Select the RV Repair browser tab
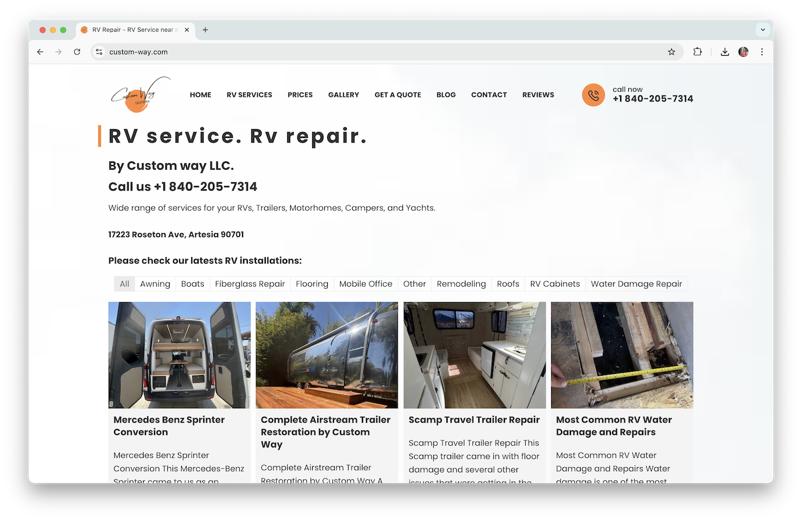 coord(135,30)
